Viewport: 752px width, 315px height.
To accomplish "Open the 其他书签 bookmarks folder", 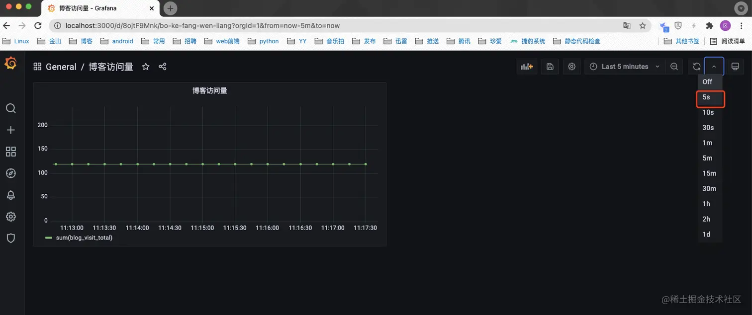I will [x=682, y=41].
